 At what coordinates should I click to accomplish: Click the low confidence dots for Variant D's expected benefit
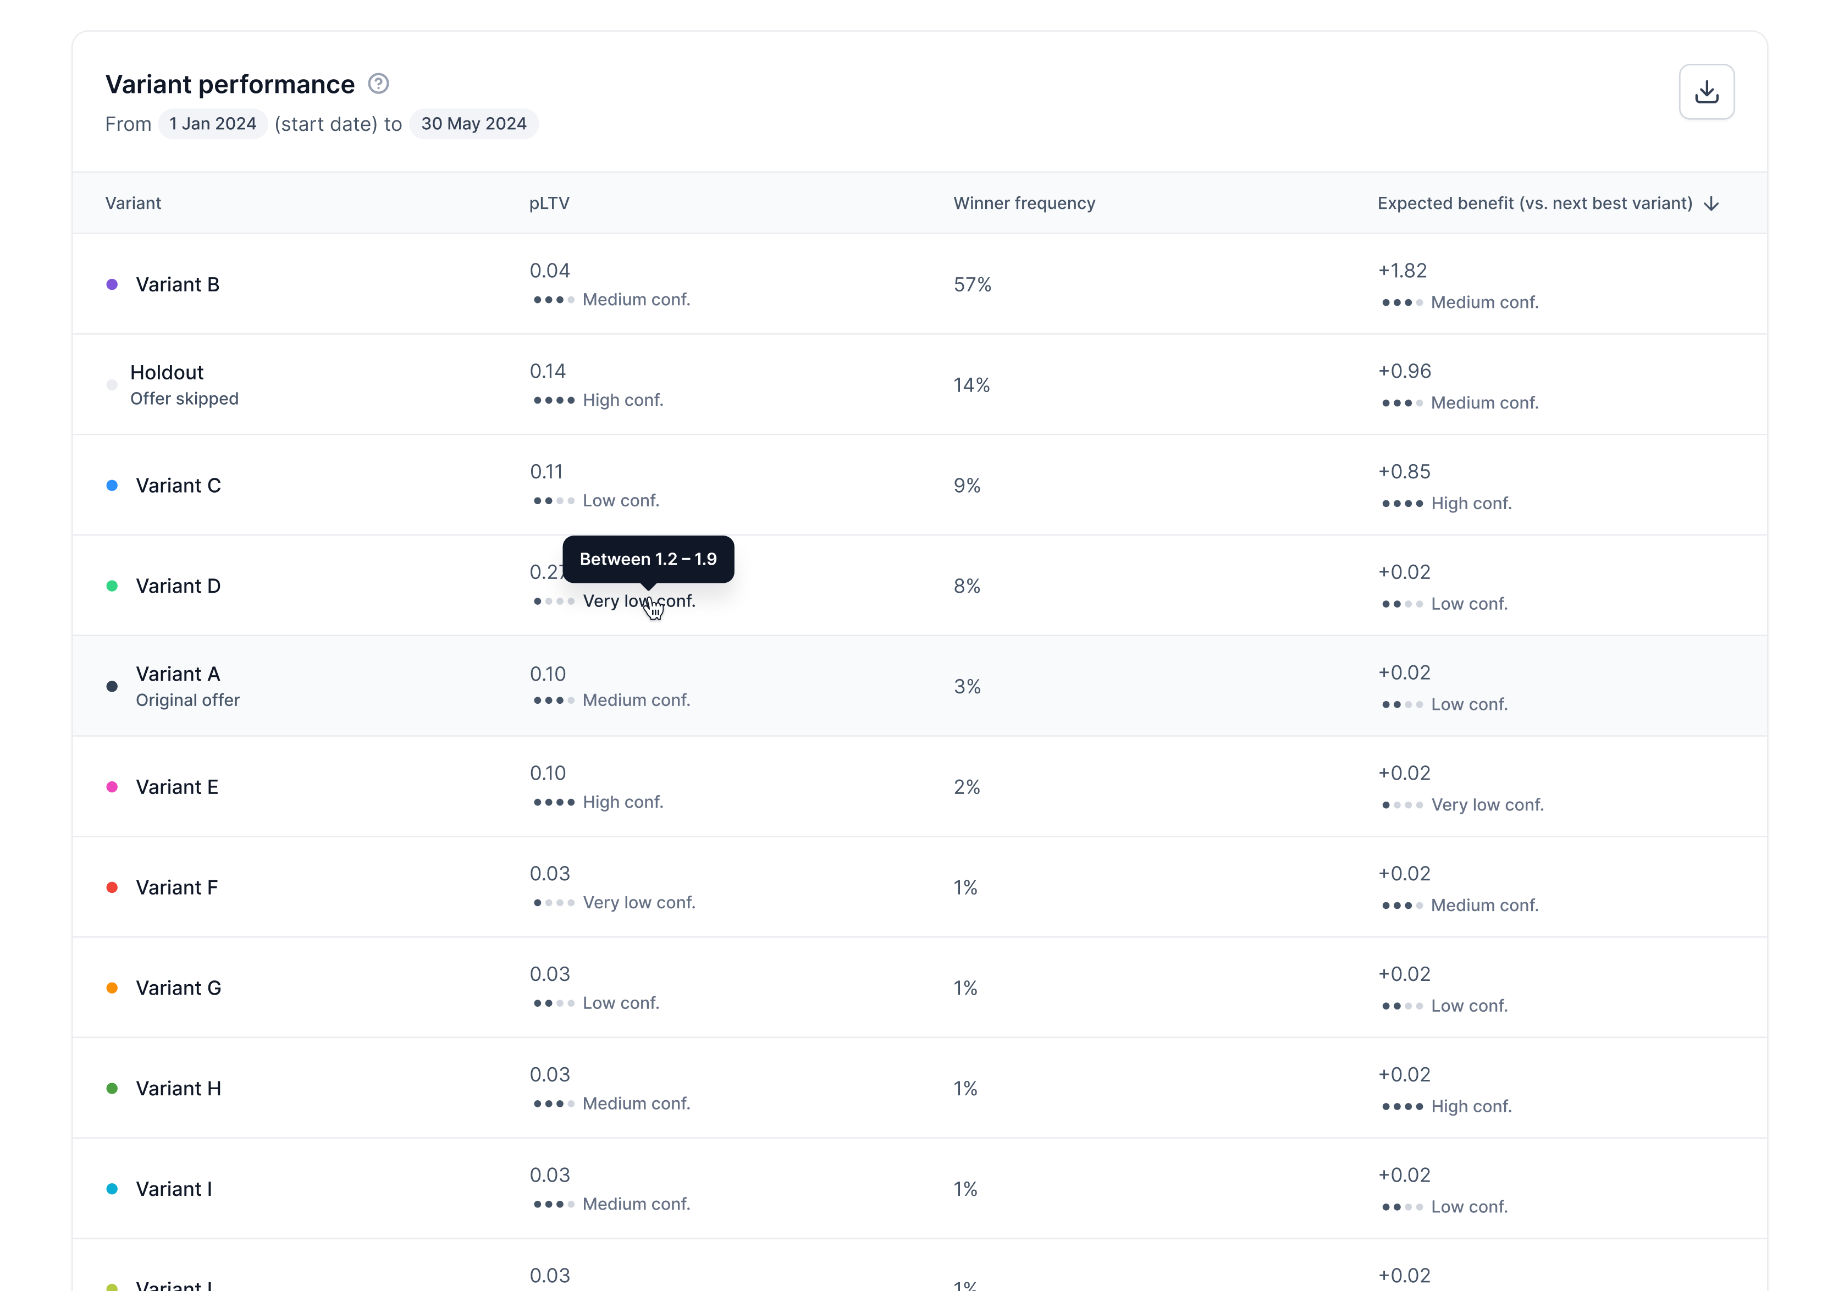tap(1403, 603)
